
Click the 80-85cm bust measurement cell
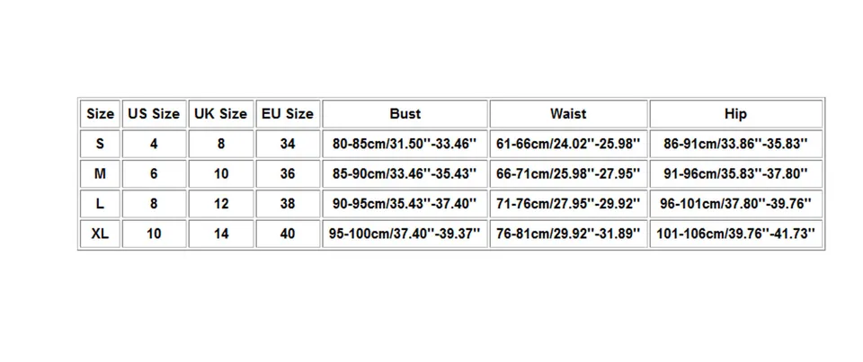click(x=405, y=144)
